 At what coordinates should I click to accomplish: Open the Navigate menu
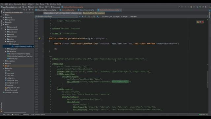pos(17,4)
